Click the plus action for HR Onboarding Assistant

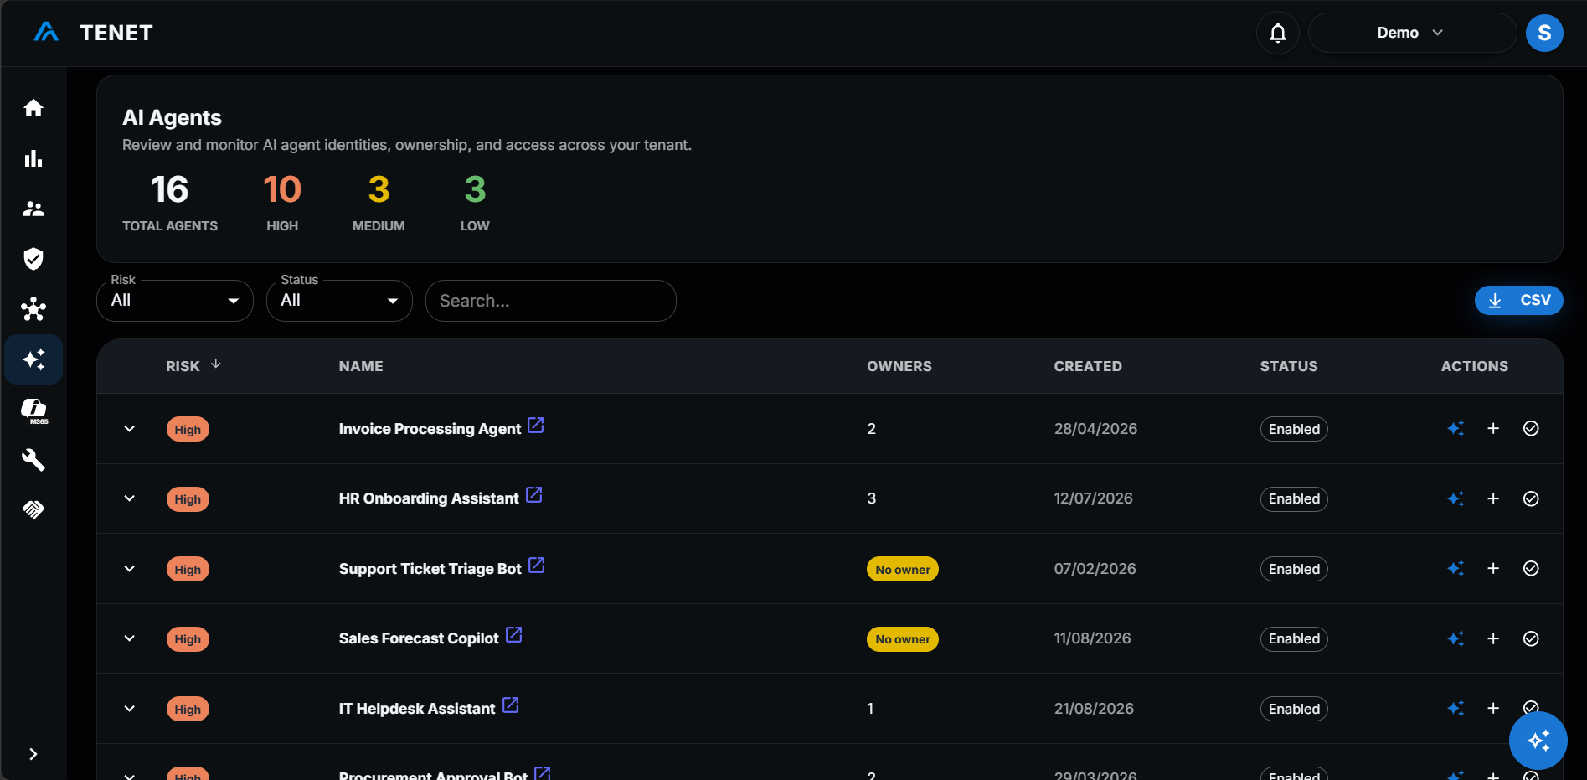[1492, 498]
